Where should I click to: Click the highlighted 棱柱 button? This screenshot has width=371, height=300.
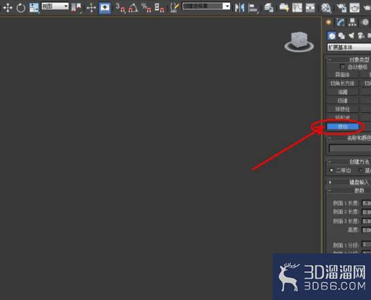343,127
